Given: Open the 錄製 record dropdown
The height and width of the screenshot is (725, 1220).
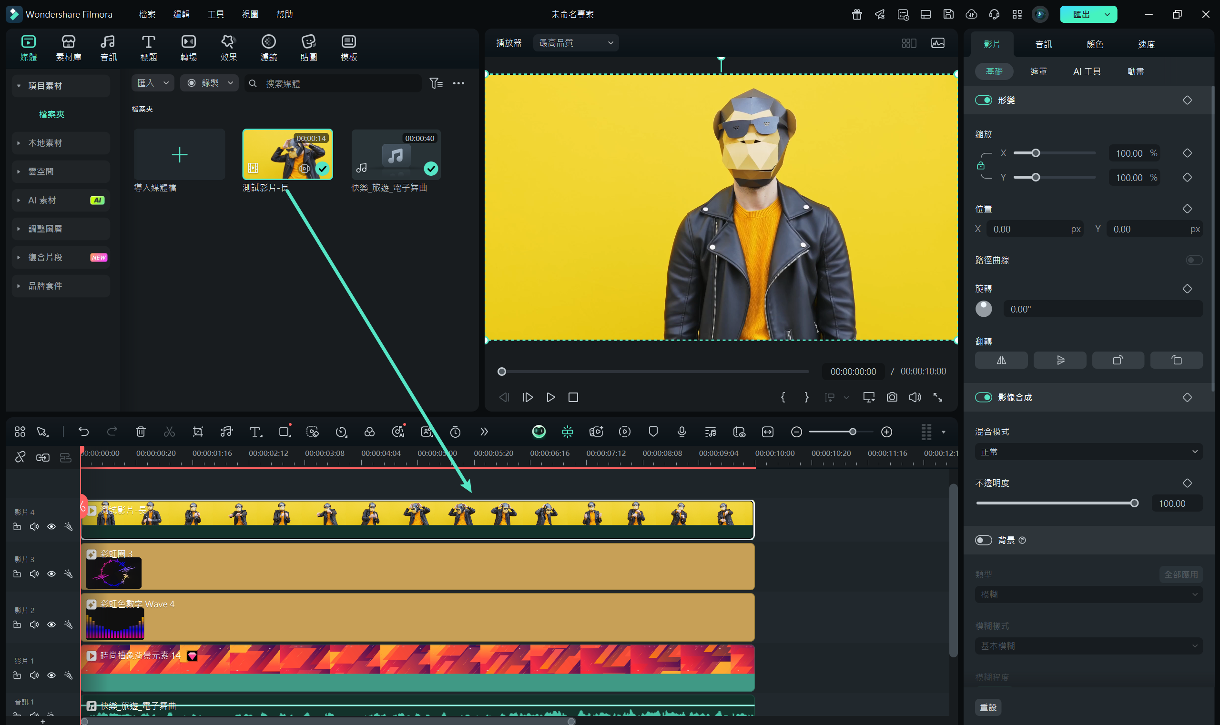Looking at the screenshot, I should pyautogui.click(x=209, y=83).
